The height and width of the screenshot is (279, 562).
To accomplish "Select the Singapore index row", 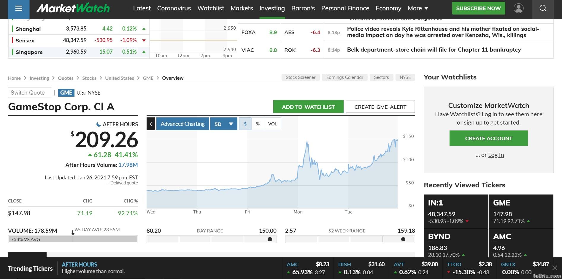I will [x=79, y=52].
